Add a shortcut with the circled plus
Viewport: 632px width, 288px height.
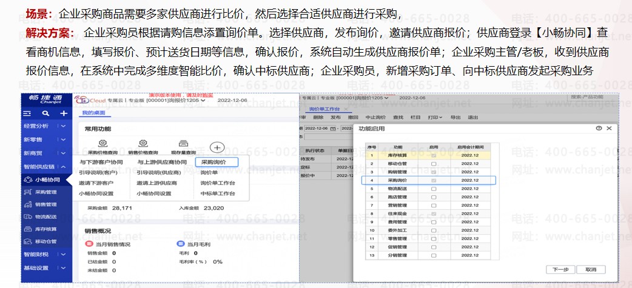217,147
